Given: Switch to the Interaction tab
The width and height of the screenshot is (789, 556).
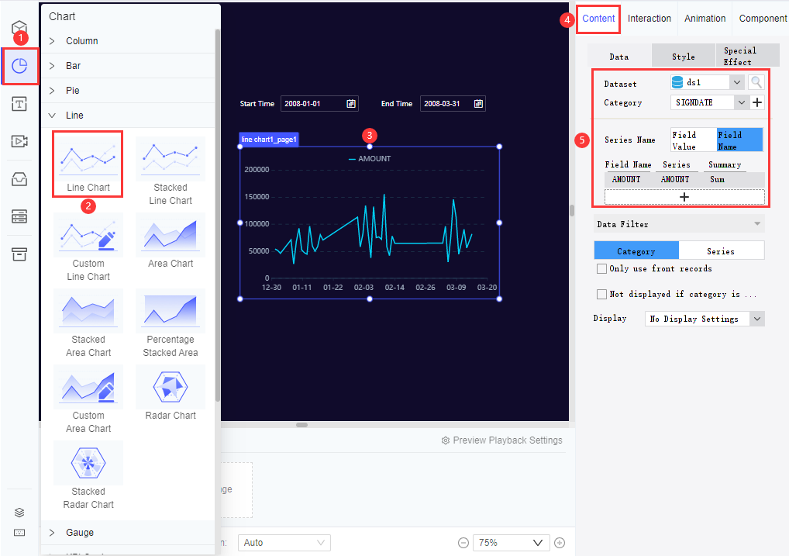Looking at the screenshot, I should point(649,18).
